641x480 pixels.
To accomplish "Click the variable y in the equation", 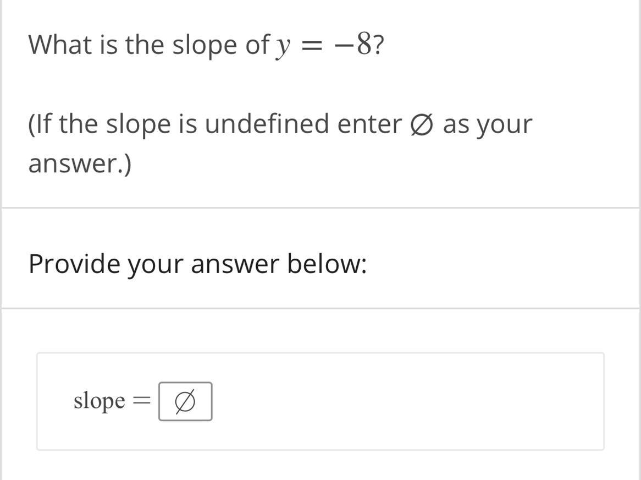I will click(x=283, y=46).
